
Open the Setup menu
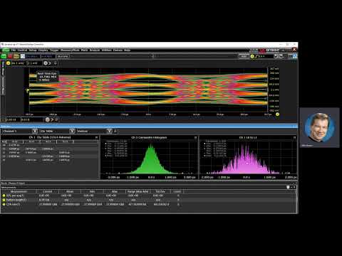point(33,50)
